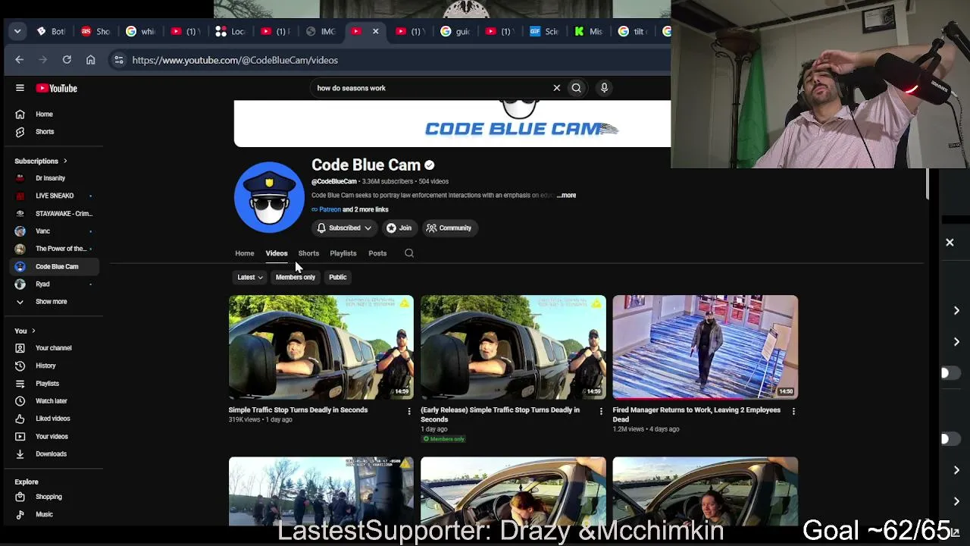Open the Community button
The height and width of the screenshot is (546, 970).
[x=449, y=228]
